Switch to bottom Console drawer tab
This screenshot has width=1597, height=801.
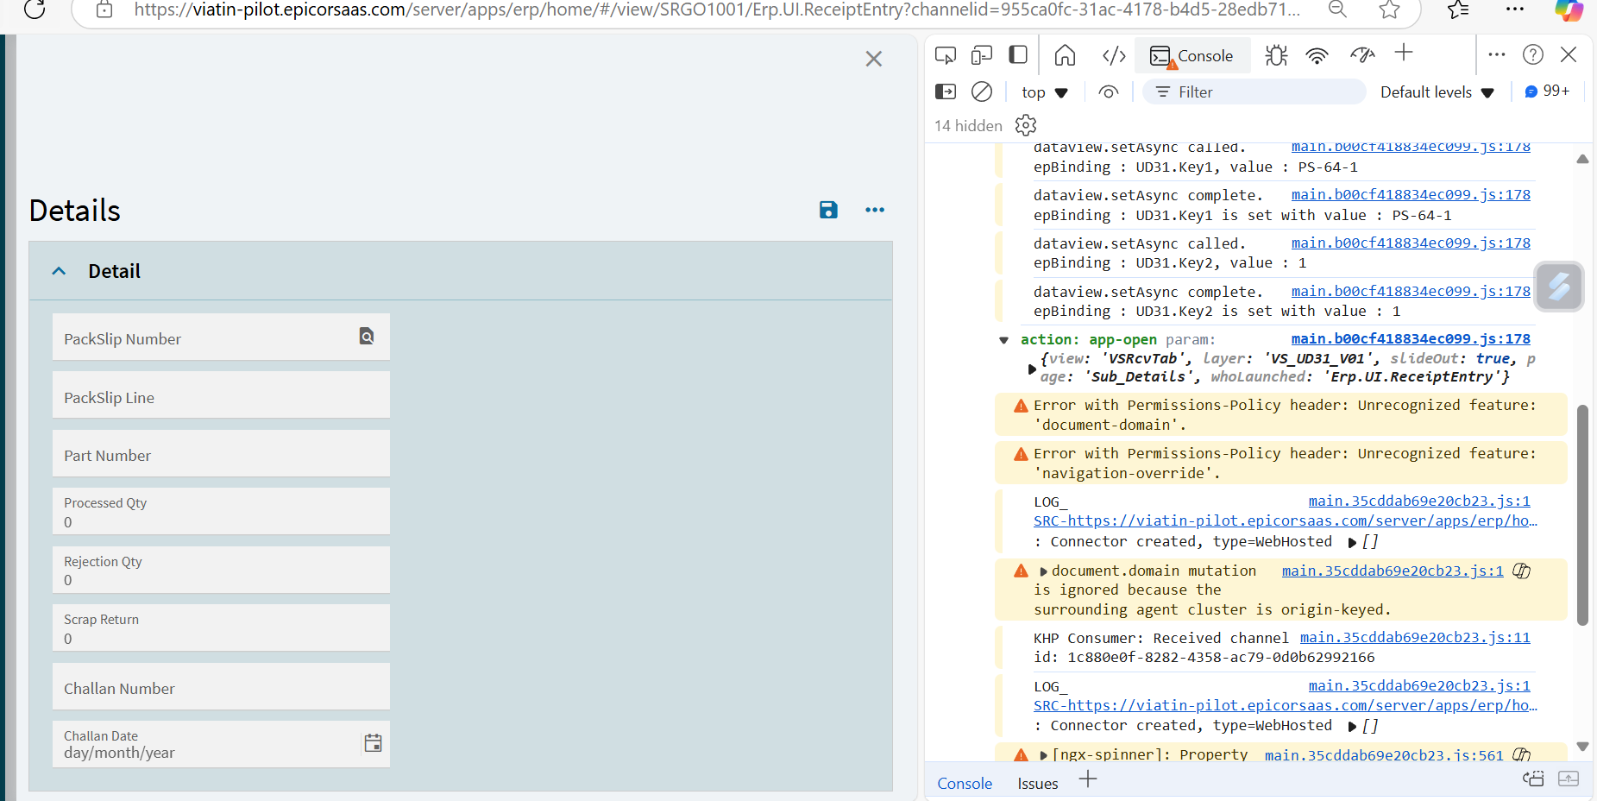pyautogui.click(x=965, y=783)
